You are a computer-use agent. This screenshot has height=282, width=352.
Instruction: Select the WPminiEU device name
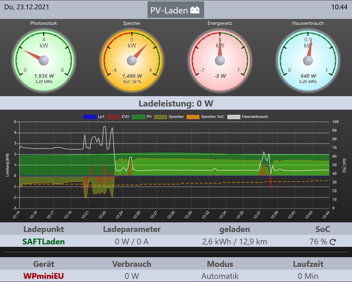point(44,276)
